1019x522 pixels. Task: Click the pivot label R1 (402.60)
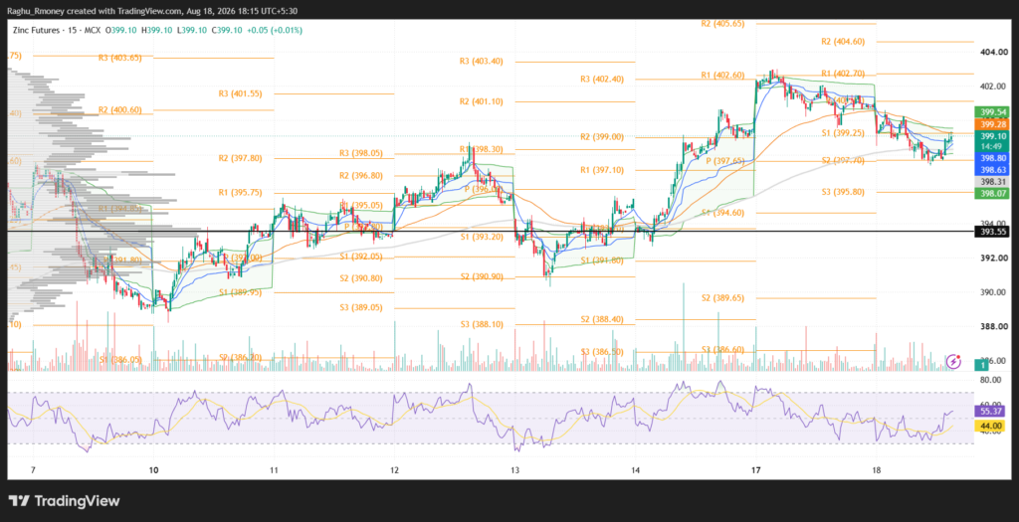click(x=722, y=76)
